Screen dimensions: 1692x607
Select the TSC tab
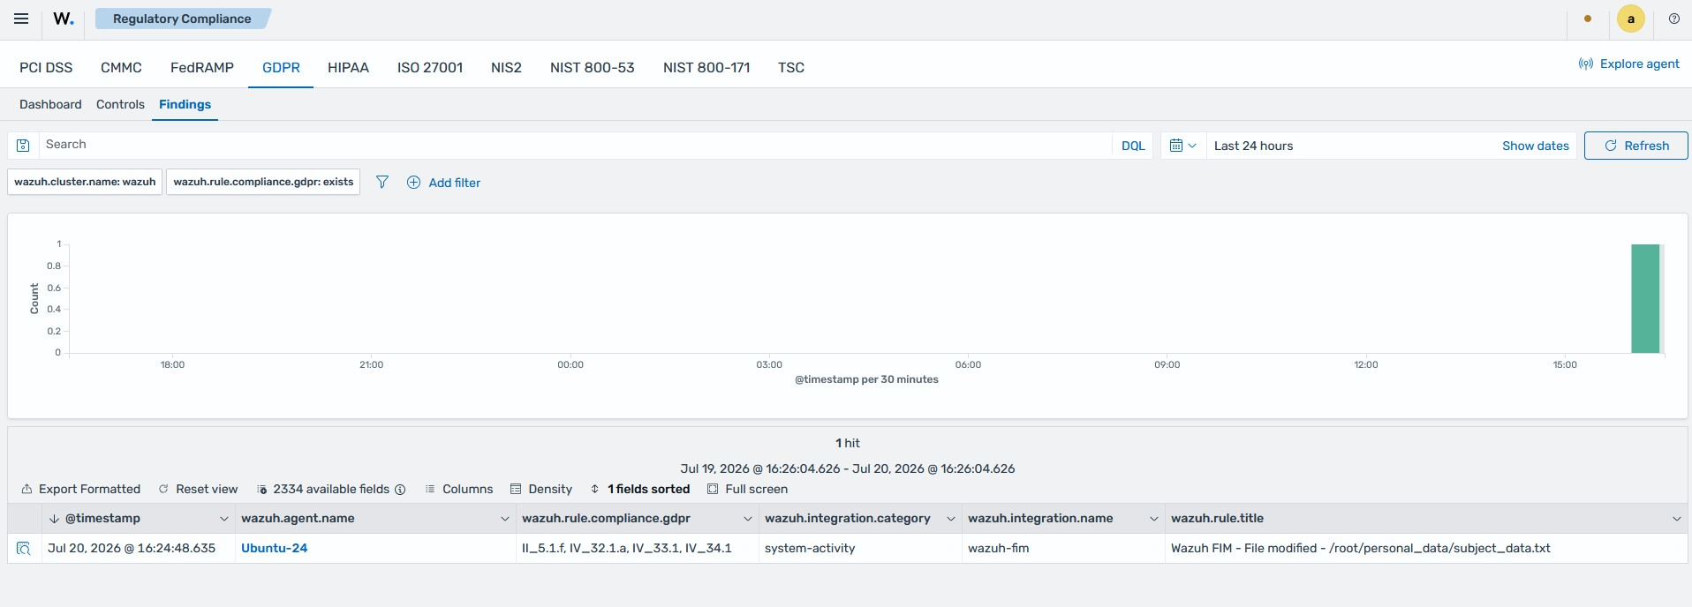click(791, 67)
